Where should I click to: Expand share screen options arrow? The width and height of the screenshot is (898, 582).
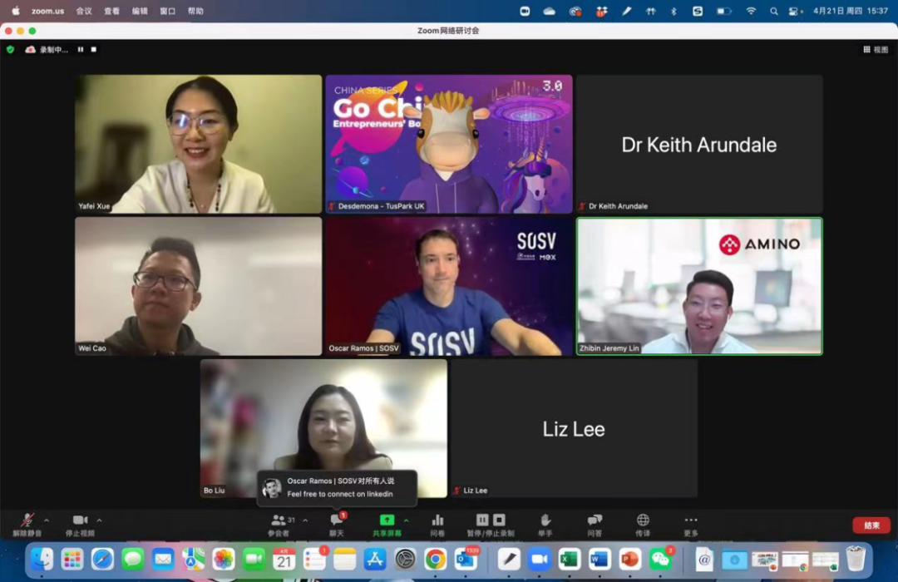click(406, 520)
